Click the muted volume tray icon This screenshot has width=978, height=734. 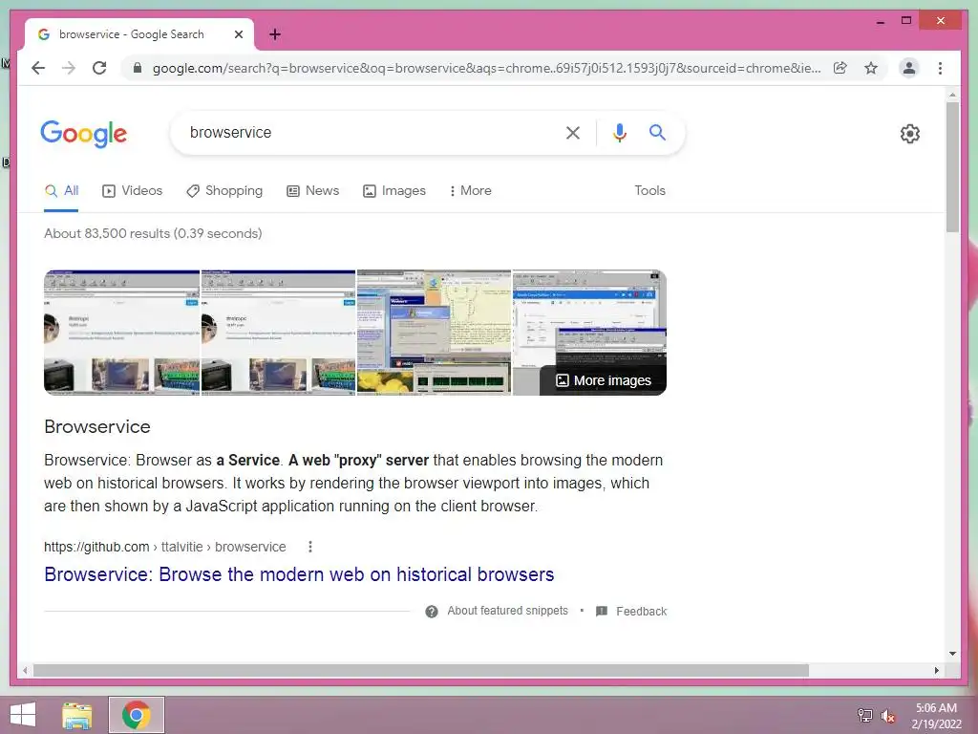pos(887,715)
